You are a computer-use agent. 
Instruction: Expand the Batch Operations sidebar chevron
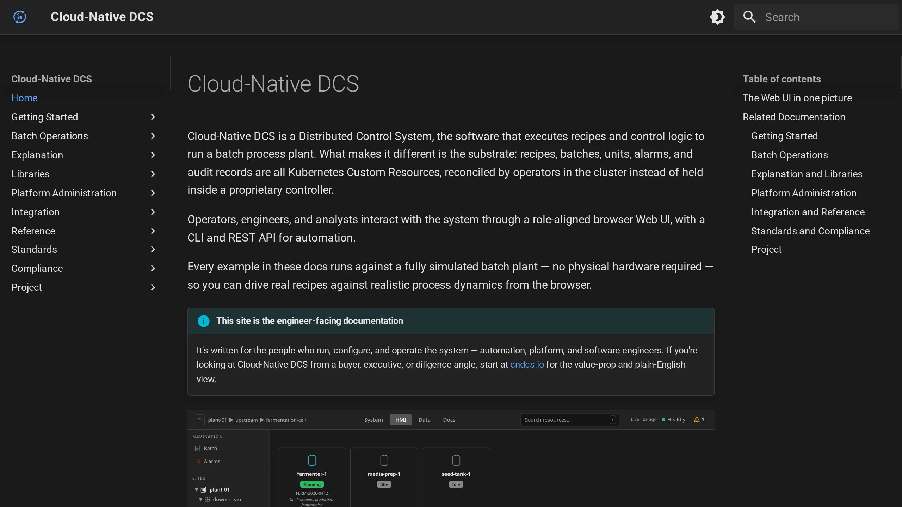point(153,136)
